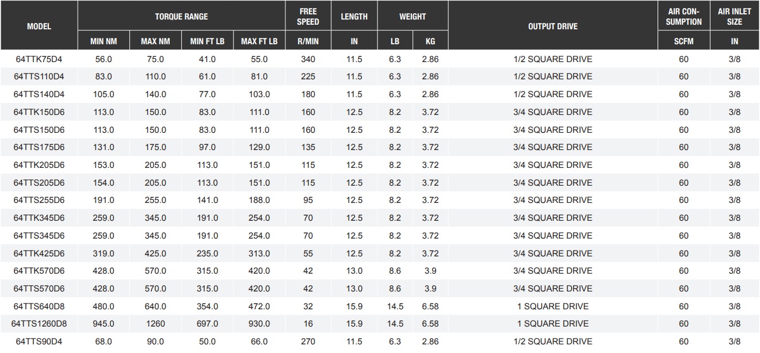Select the AIR CONSUMPTION column header

(x=684, y=17)
